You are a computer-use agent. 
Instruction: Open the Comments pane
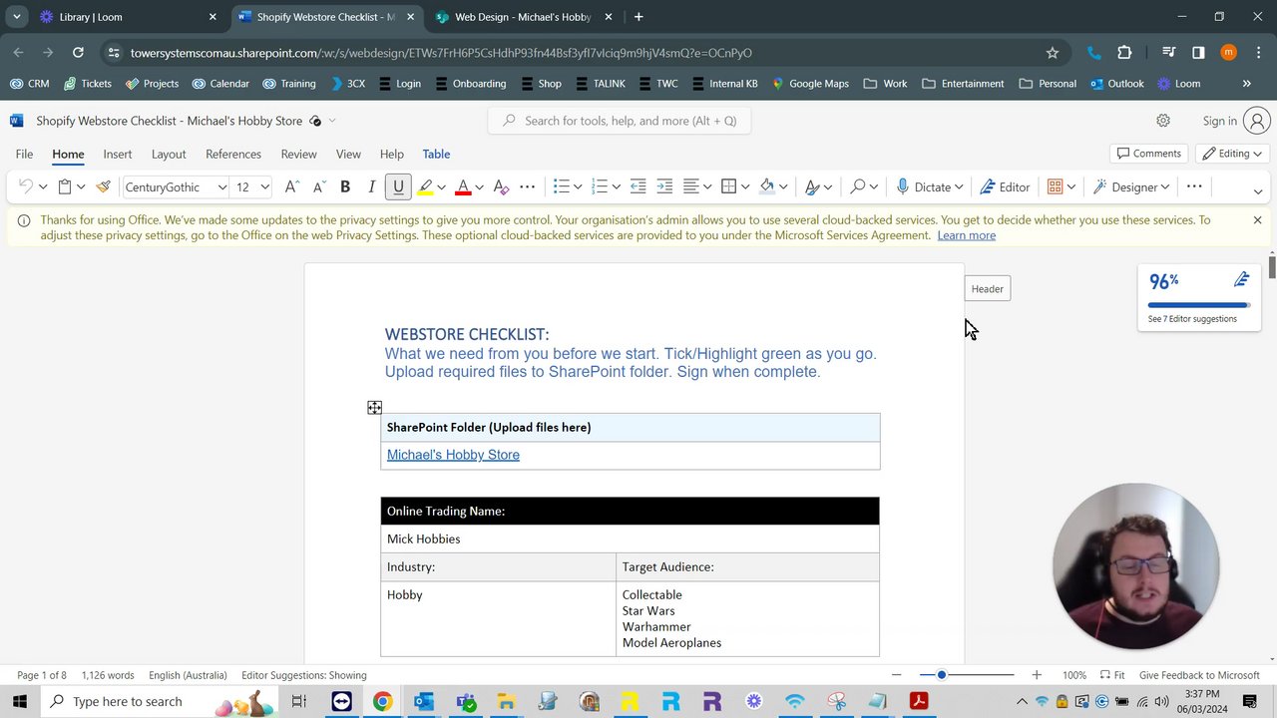(x=1149, y=154)
